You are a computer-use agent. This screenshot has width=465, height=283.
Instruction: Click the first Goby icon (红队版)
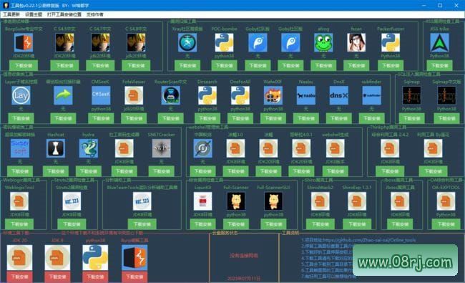(258, 42)
